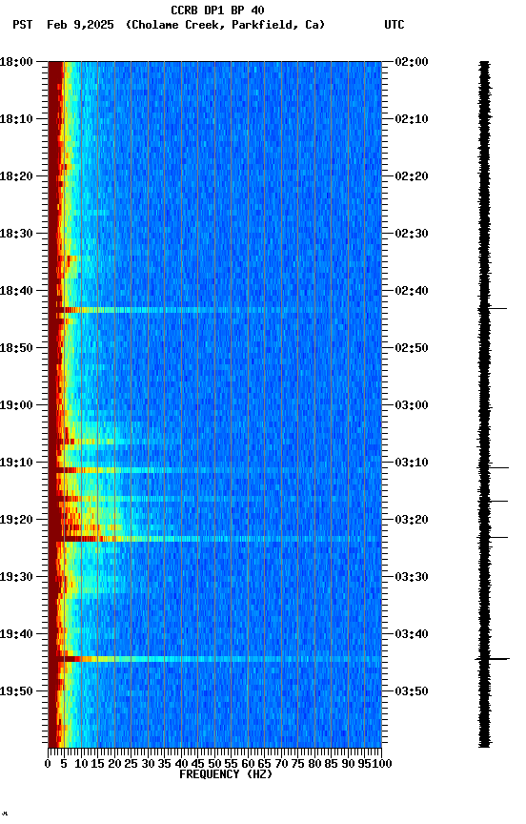Click the '19:10' PST time label

click(x=16, y=463)
